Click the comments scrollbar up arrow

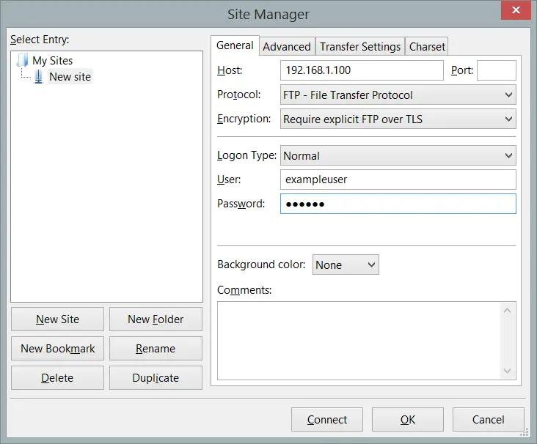click(507, 311)
